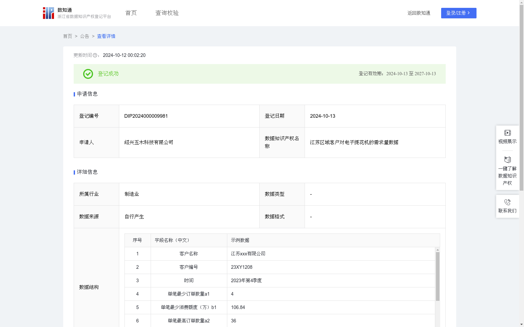The height and width of the screenshot is (327, 524).
Task: Click the green 登记成功 checkmark icon
Action: 87,74
